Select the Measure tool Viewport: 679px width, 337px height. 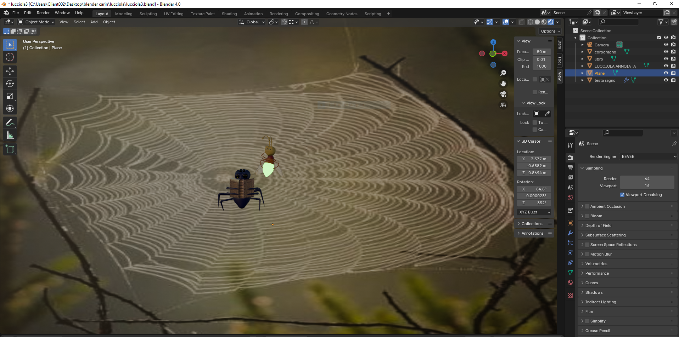(10, 135)
